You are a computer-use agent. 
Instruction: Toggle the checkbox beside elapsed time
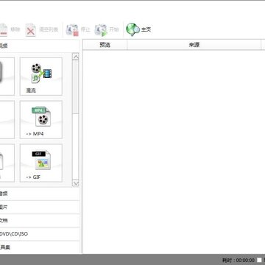click(x=259, y=260)
